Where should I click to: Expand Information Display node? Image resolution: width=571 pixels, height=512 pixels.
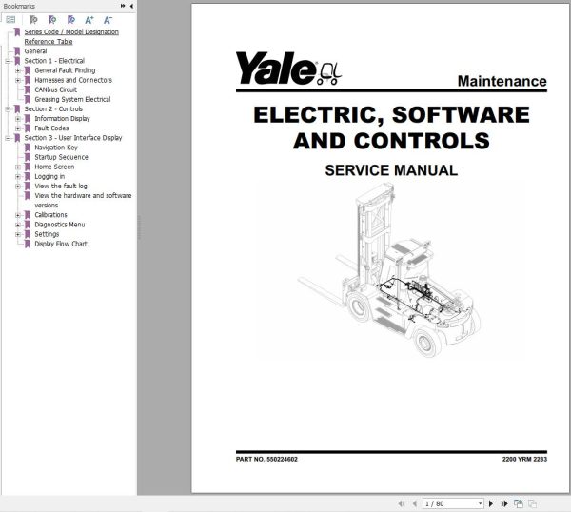pos(18,119)
